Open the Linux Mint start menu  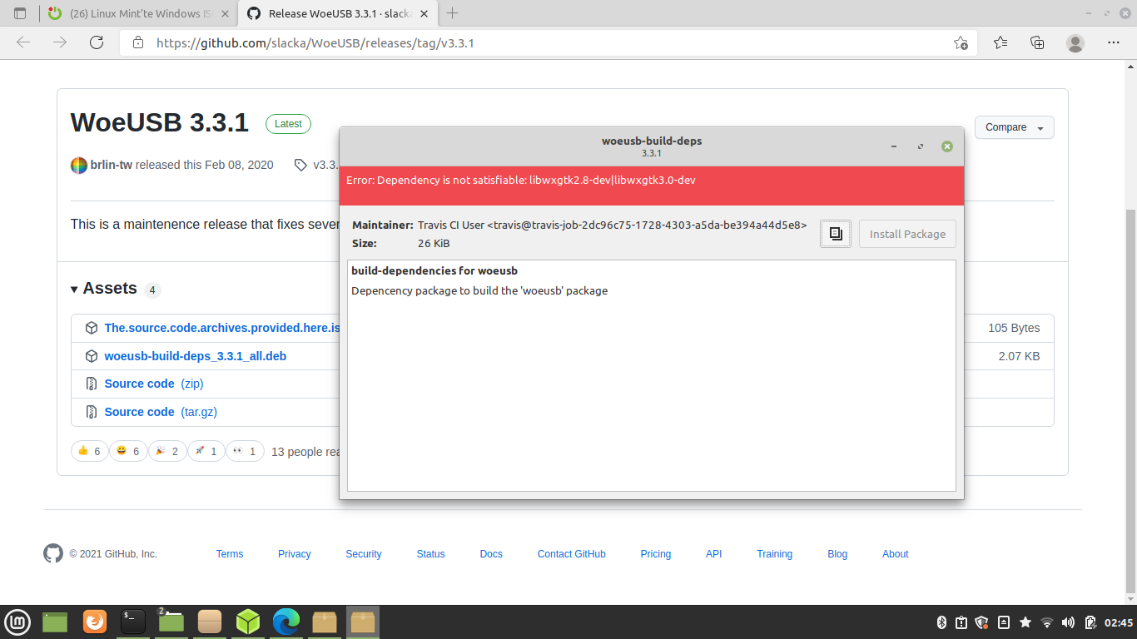coord(17,622)
